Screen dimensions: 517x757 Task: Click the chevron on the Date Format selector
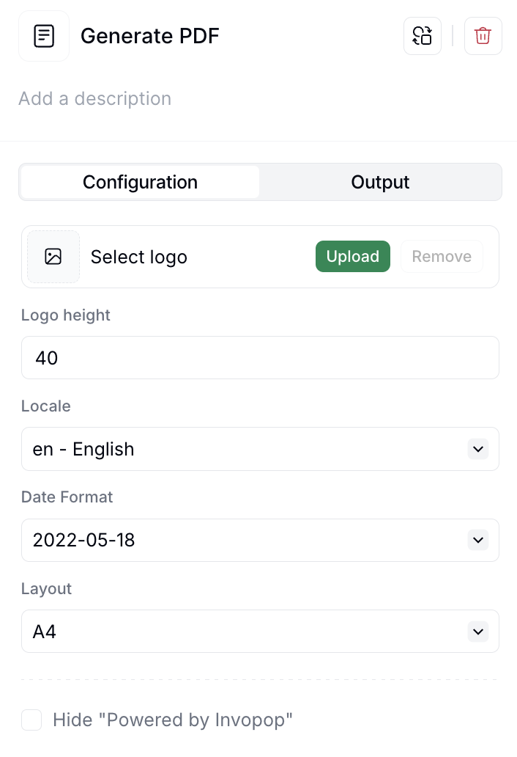coord(478,540)
